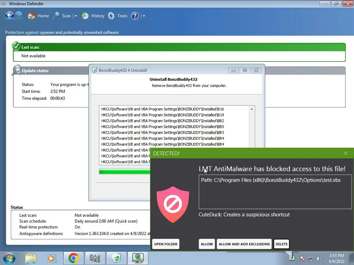The width and height of the screenshot is (354, 265).
Task: Open Tools via the gear icon
Action: 111,16
